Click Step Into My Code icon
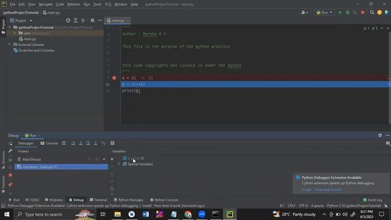Screen dimensions: 391x220 coord(88,143)
